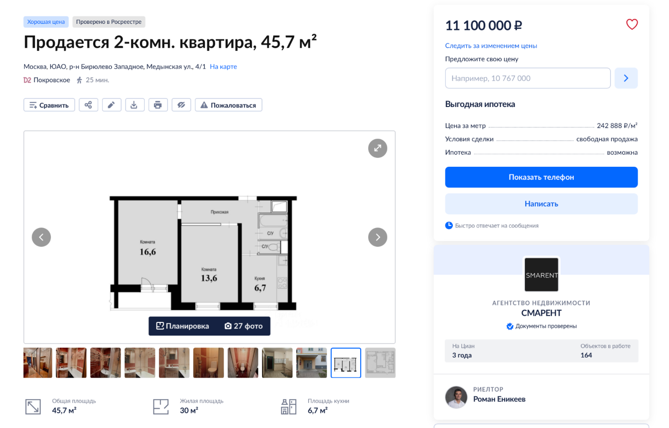This screenshot has height=428, width=669.
Task: Click the Сравнить compare button
Action: (x=49, y=105)
